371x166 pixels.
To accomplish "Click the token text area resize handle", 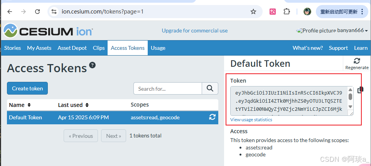I will [x=351, y=113].
